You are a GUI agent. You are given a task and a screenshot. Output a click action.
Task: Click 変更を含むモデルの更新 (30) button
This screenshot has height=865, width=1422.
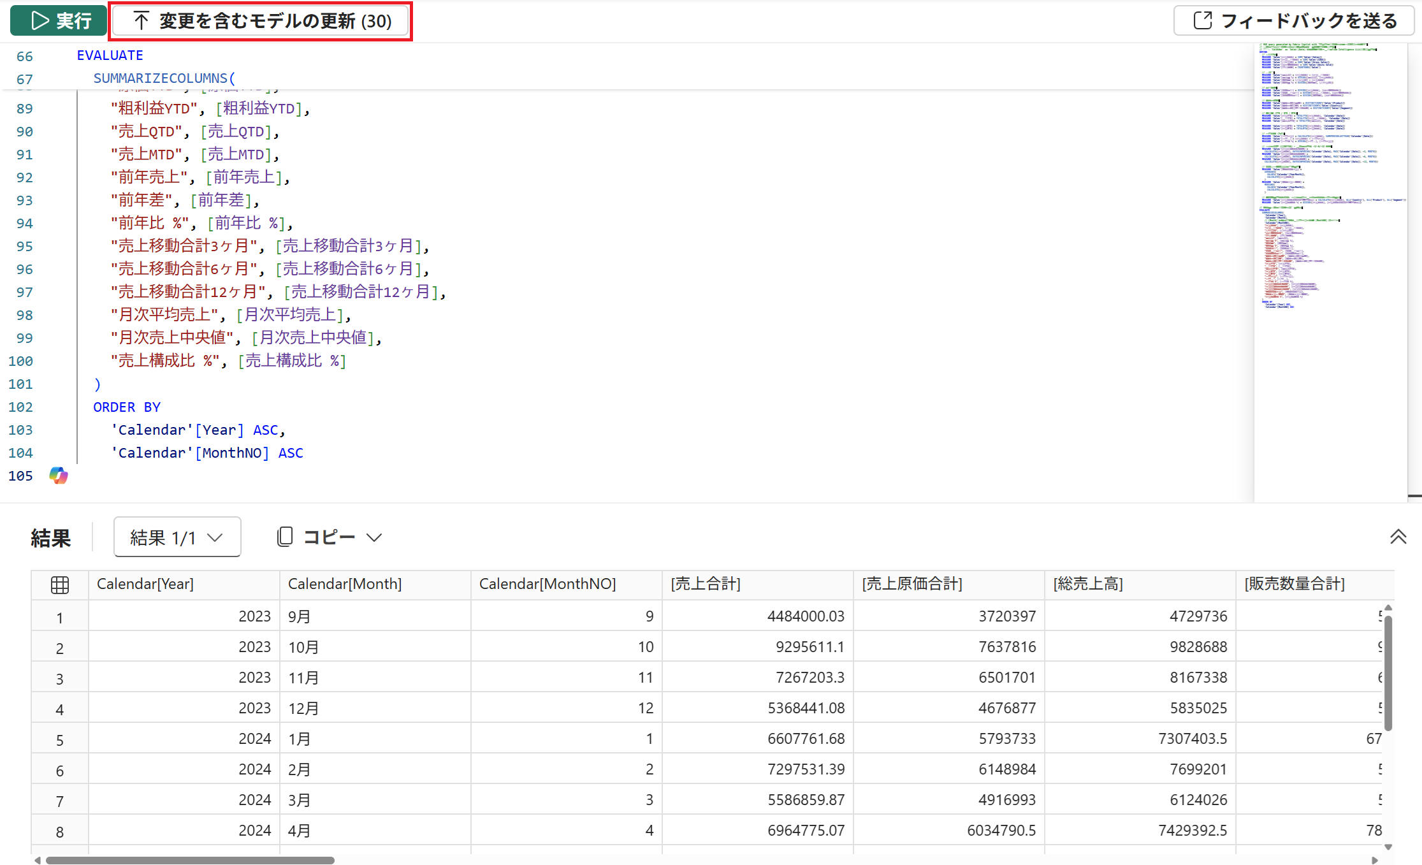click(x=262, y=21)
